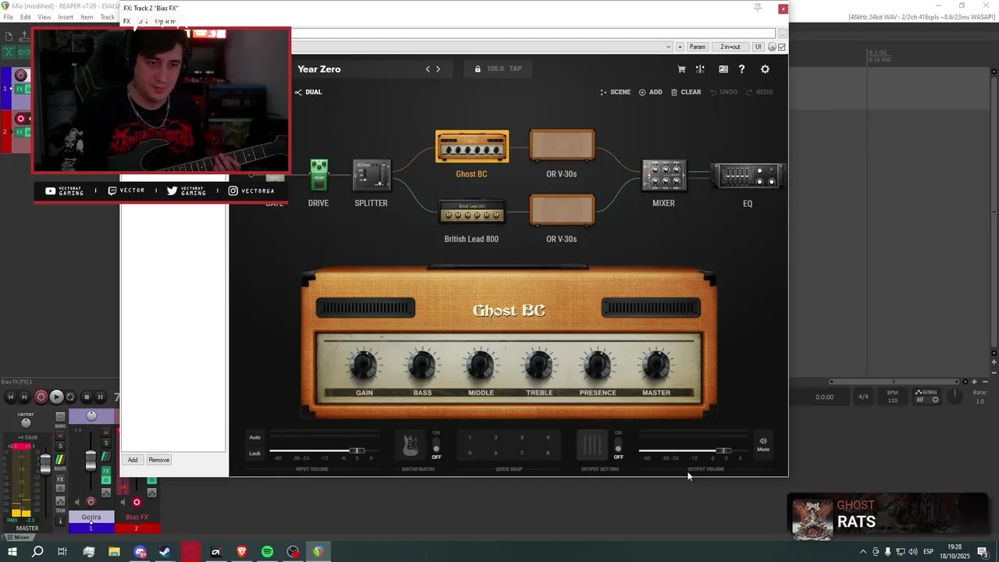Select the OR V-30s cabinet after Ghost BC
The height and width of the screenshot is (562, 999).
562,146
